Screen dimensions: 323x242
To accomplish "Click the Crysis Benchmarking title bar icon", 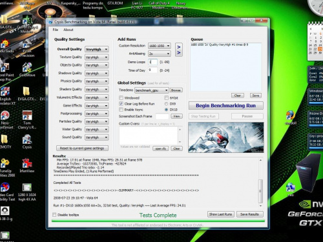I will (x=50, y=22).
